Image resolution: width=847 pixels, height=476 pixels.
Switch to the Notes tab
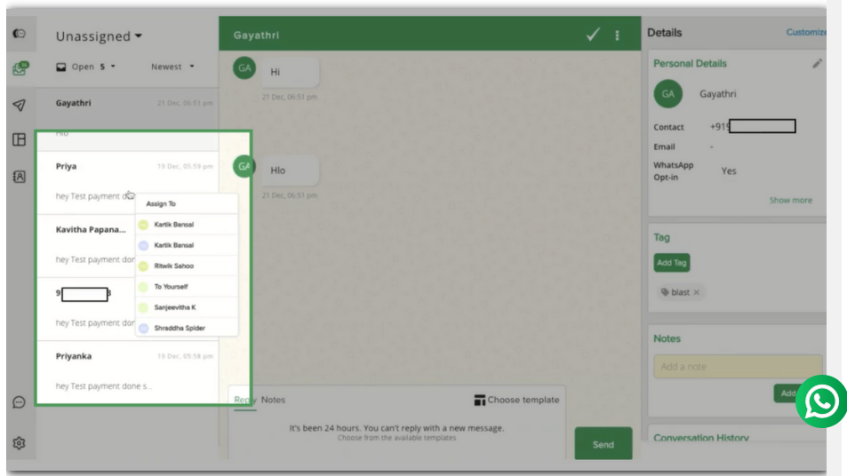(273, 400)
